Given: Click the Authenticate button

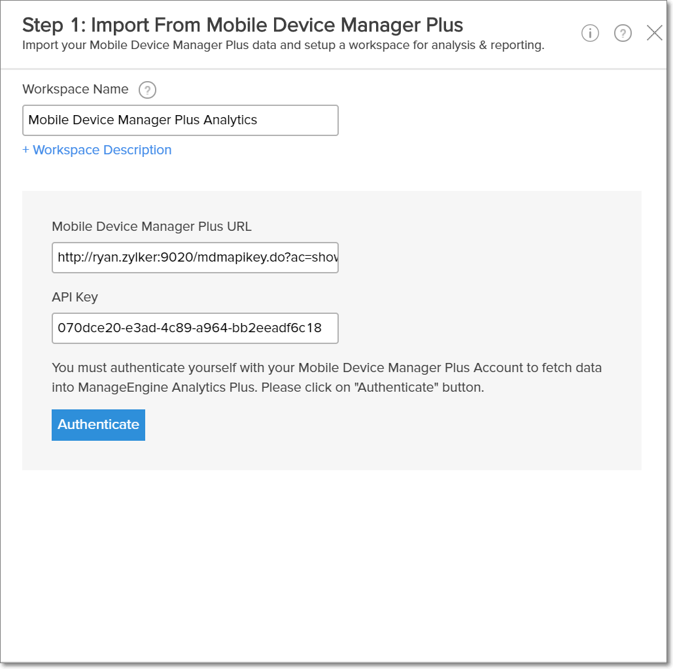Looking at the screenshot, I should click(x=98, y=425).
